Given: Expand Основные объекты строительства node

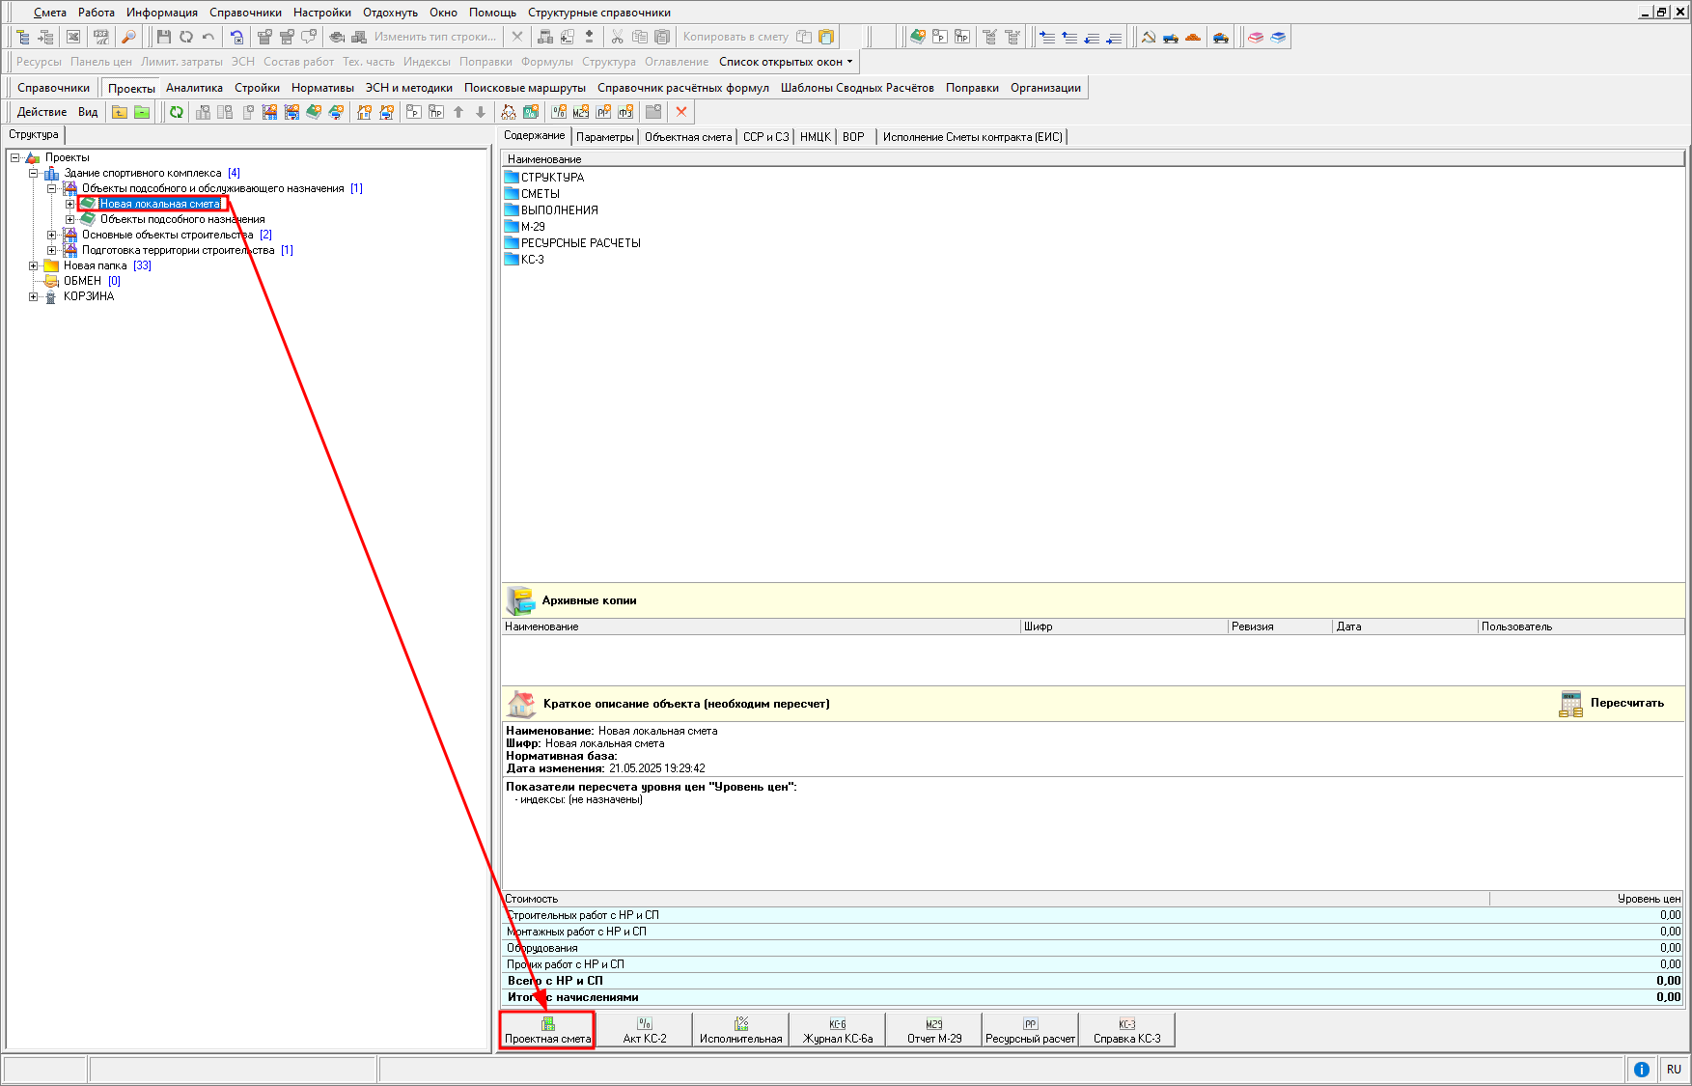Looking at the screenshot, I should pyautogui.click(x=52, y=235).
